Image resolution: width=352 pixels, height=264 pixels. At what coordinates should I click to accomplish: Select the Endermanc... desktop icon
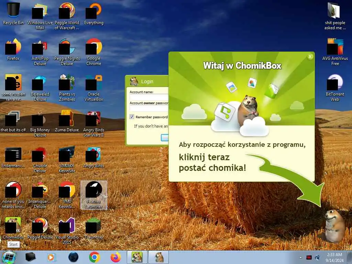13,157
